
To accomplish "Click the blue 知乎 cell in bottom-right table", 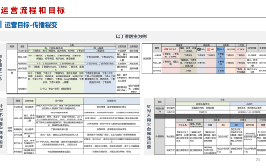I will pos(237,125).
